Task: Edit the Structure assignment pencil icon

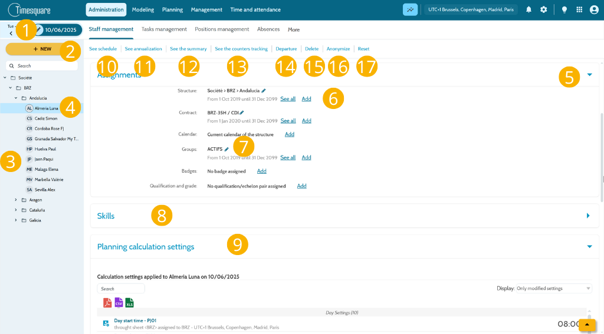Action: [x=264, y=91]
